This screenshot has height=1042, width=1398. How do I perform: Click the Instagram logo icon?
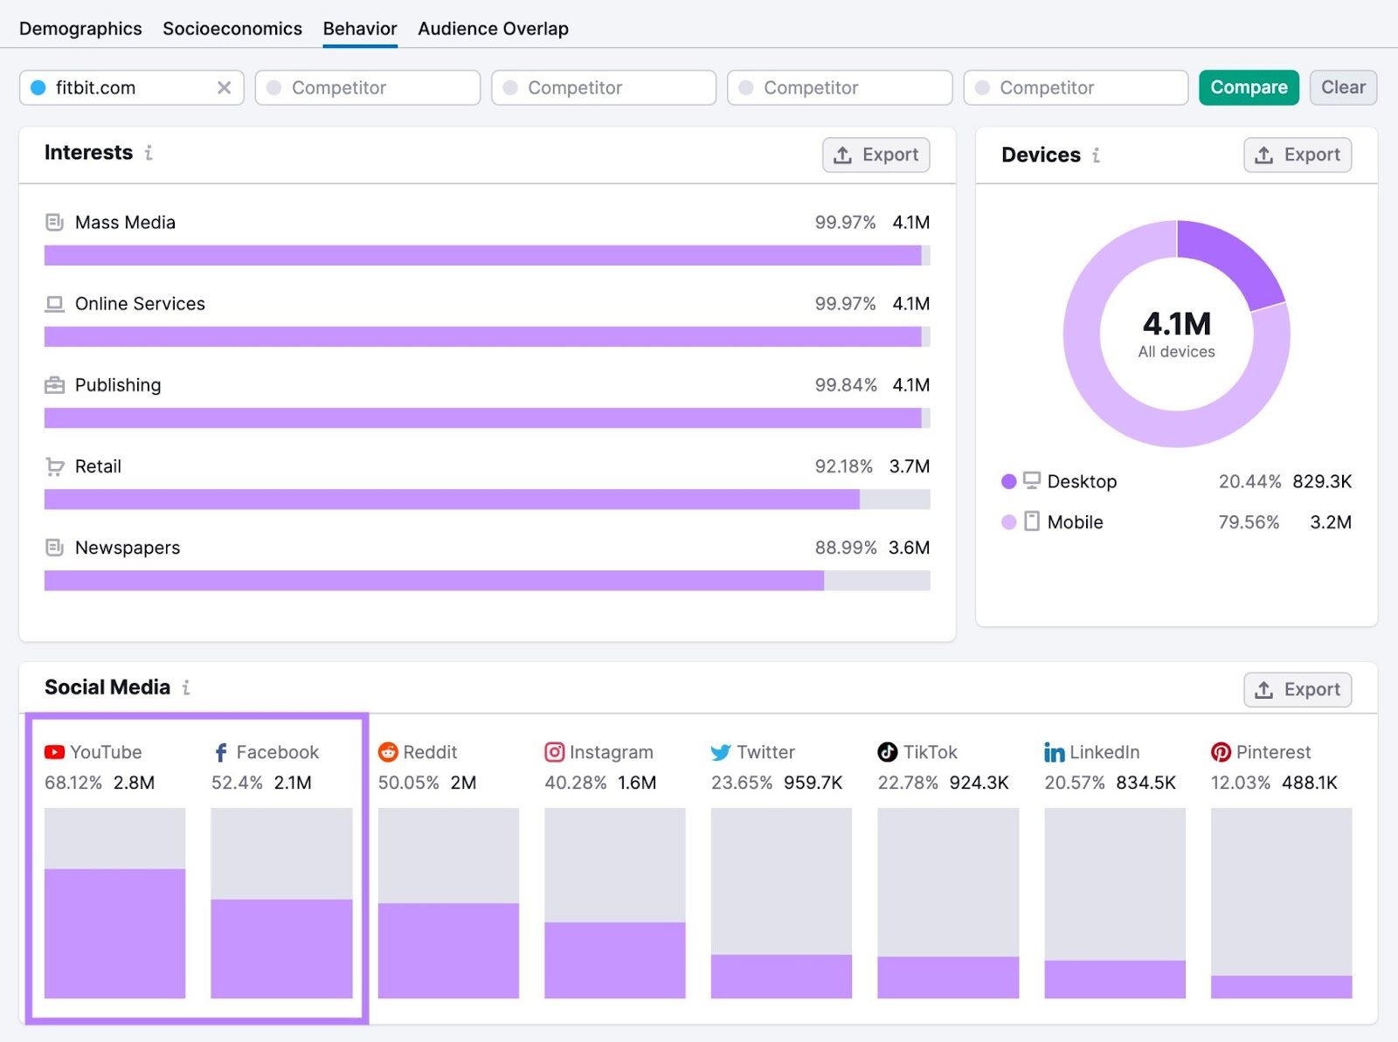tap(555, 752)
